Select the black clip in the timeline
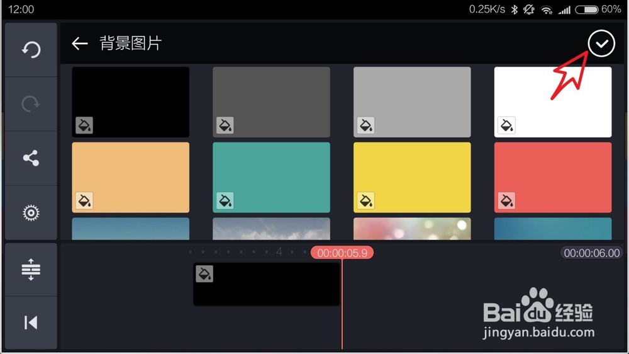Screen dimensions: 629x354 [x=267, y=284]
